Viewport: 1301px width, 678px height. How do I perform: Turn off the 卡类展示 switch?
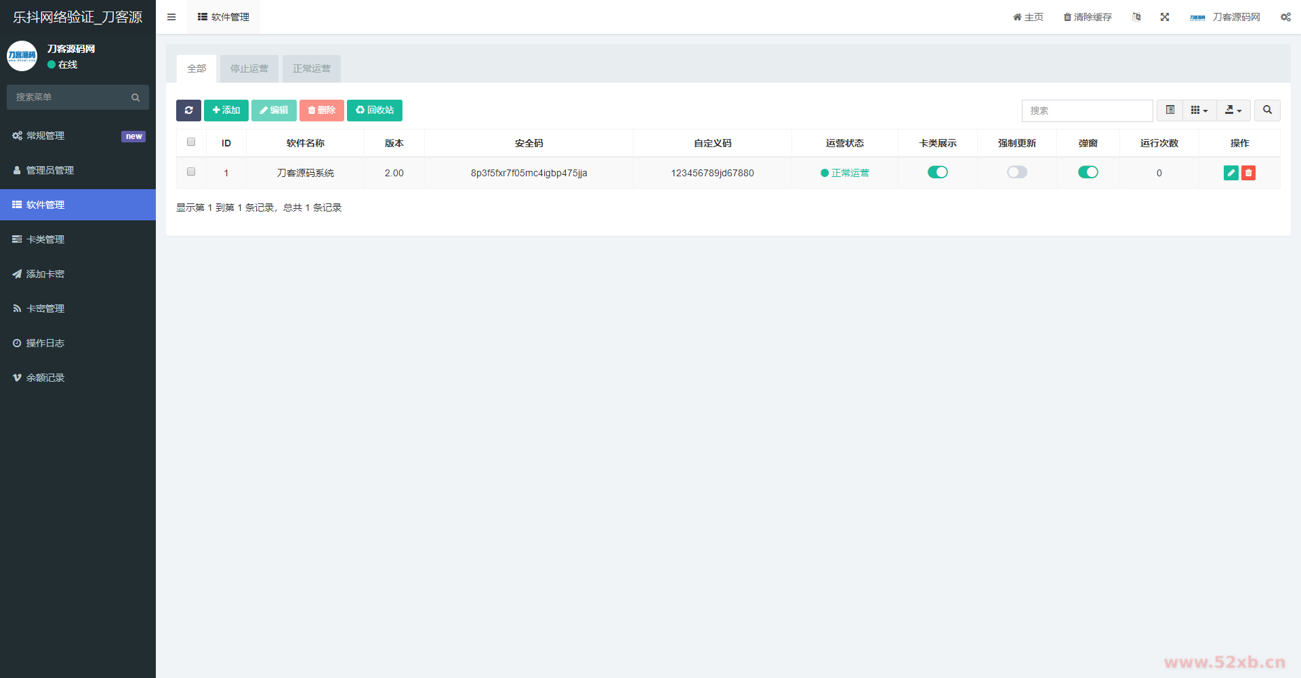937,172
